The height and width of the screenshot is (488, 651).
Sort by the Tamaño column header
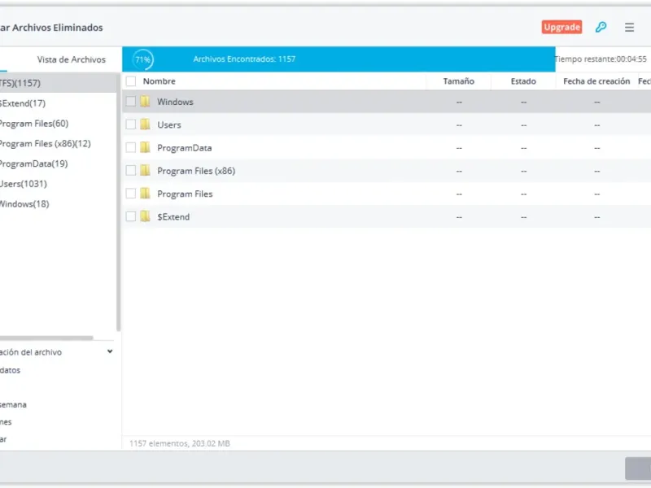tap(458, 81)
